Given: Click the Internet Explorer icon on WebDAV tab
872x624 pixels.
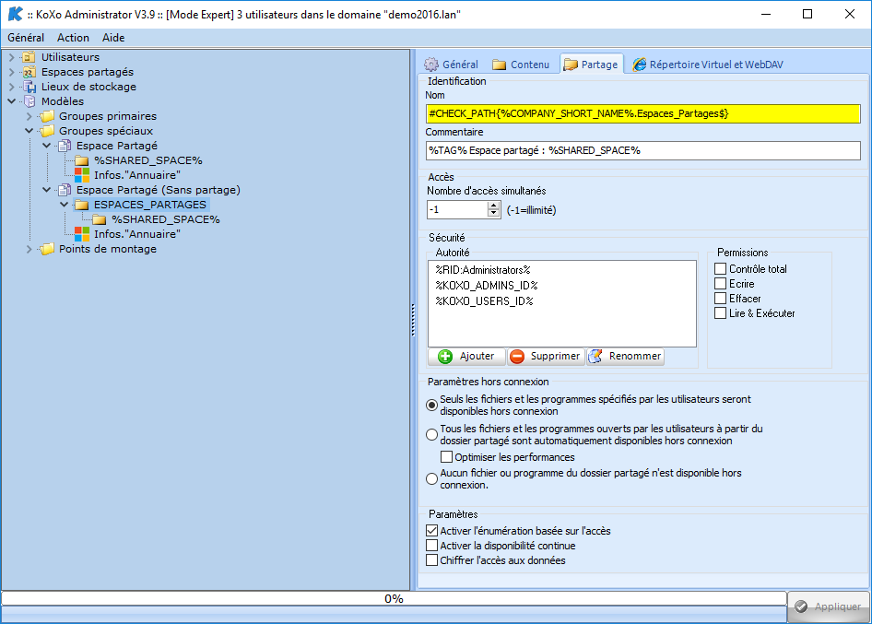Looking at the screenshot, I should point(640,65).
